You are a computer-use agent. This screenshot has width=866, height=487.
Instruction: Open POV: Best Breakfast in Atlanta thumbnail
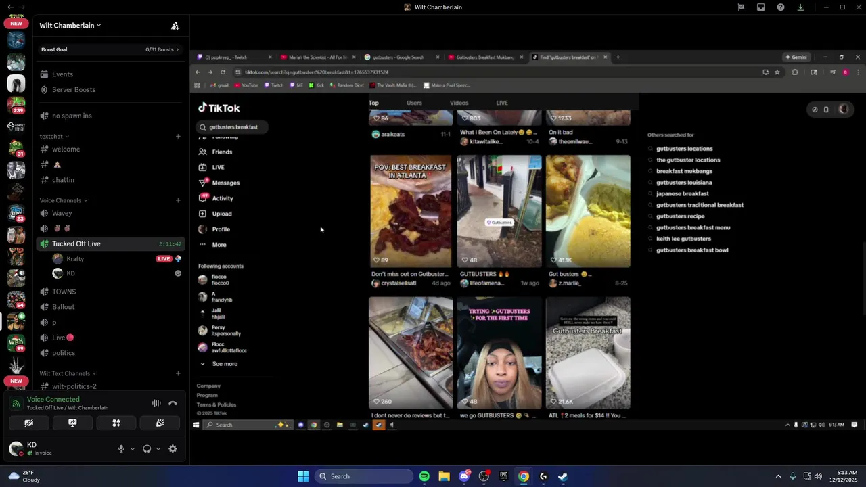pyautogui.click(x=411, y=212)
